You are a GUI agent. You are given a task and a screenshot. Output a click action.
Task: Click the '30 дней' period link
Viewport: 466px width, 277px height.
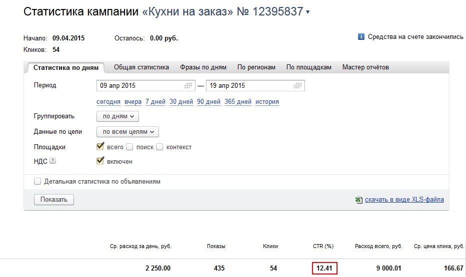tap(181, 102)
